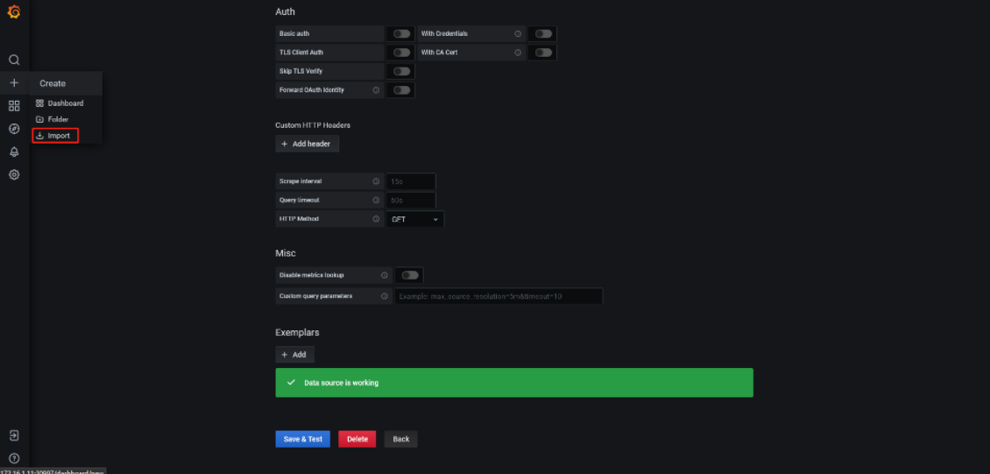Viewport: 990px width, 474px height.
Task: Click the sign-in icon in sidebar
Action: coord(14,435)
